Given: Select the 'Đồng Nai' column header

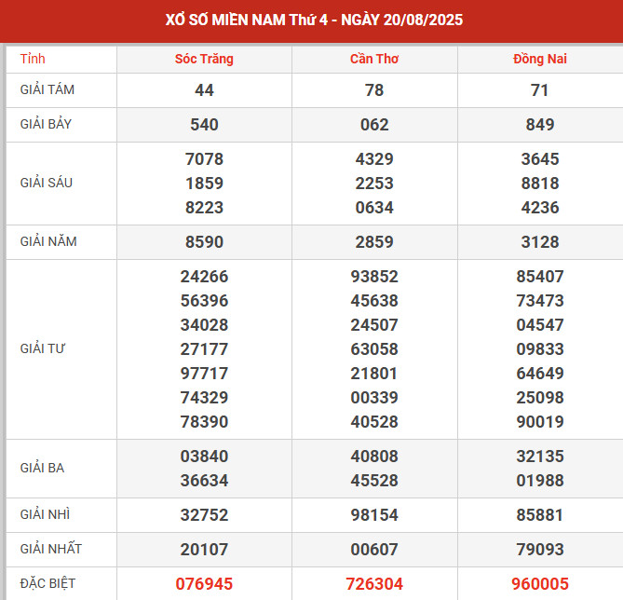Looking at the screenshot, I should (x=540, y=59).
